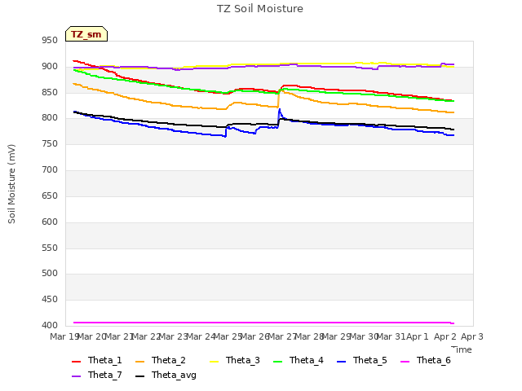Click the Apr 1 x-axis date label
Image resolution: width=522 pixels, height=391 pixels.
[x=418, y=336]
